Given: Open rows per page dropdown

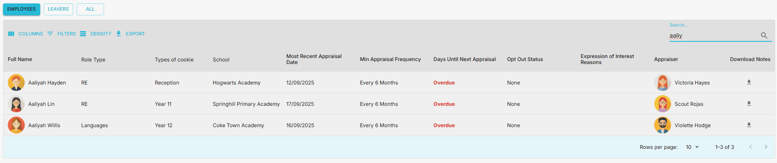Looking at the screenshot, I should [692, 147].
